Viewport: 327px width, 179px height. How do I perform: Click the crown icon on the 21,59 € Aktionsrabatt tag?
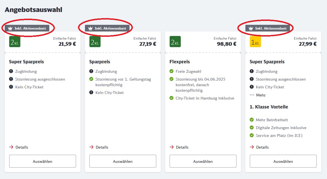click(10, 28)
